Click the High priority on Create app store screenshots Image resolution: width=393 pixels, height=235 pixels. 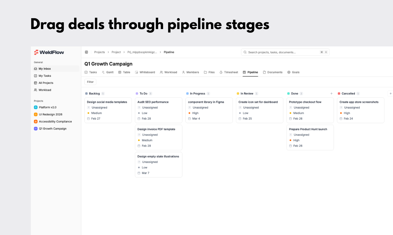(x=347, y=113)
